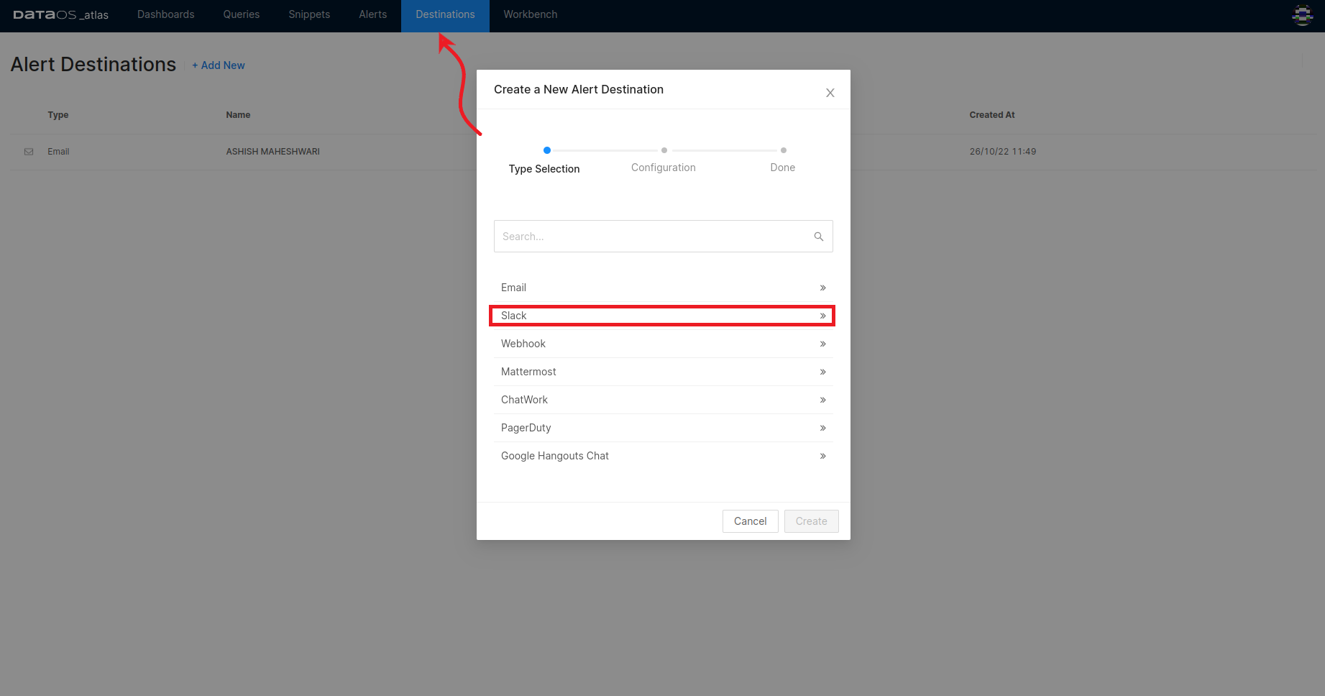This screenshot has width=1325, height=696.
Task: Choose Email as destination type
Action: click(x=663, y=288)
